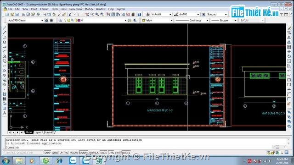Select the Mirror tool in Modify toolbar
294x165 pixels.
(x=289, y=38)
